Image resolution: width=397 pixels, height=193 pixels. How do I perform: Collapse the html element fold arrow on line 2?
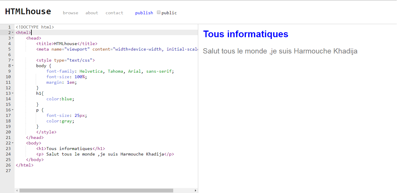pyautogui.click(x=13, y=32)
